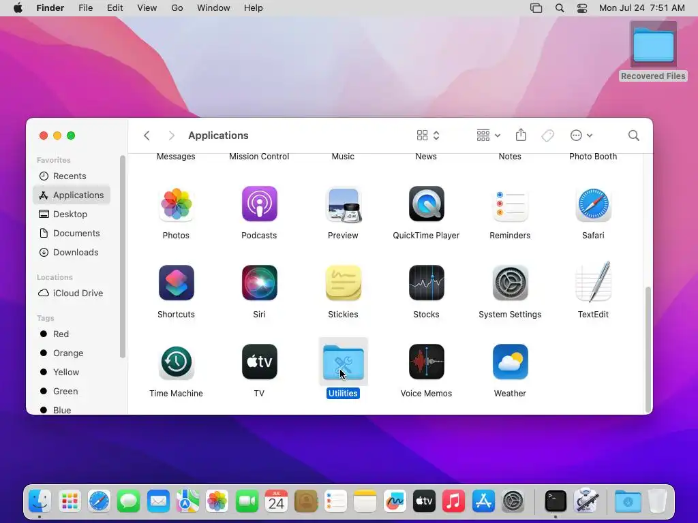
Task: Select the Safari app in Applications folder
Action: 593,204
